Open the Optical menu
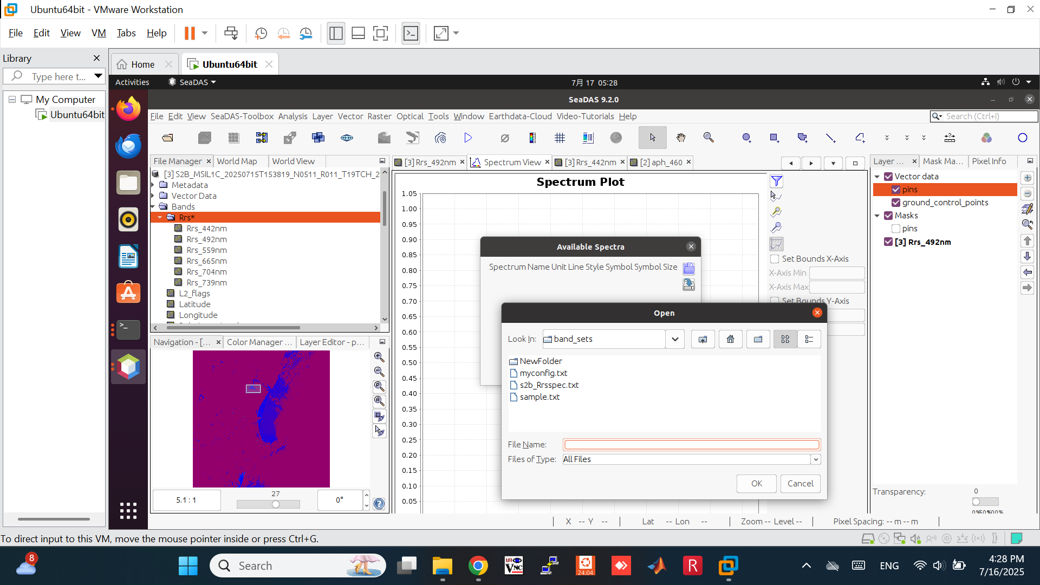 409,116
